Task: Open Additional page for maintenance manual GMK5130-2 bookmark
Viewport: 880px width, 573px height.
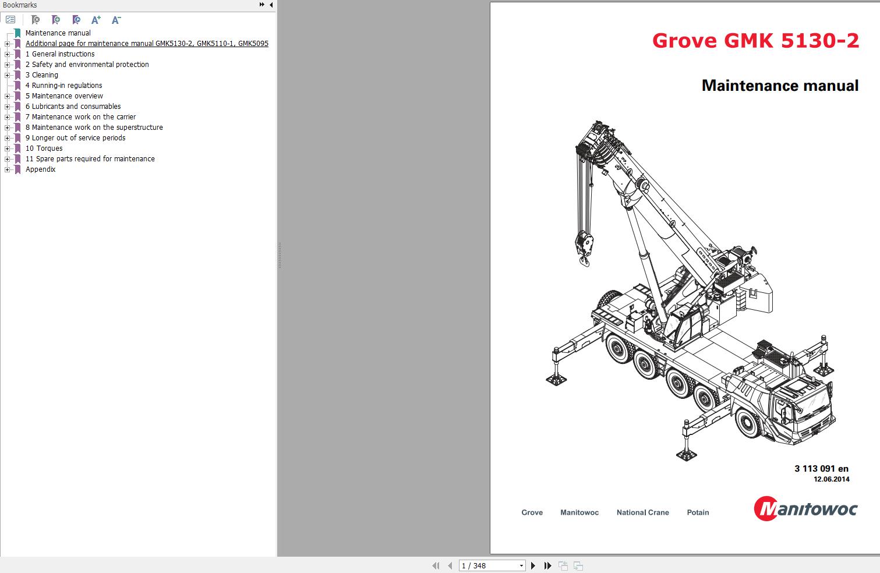Action: 147,44
